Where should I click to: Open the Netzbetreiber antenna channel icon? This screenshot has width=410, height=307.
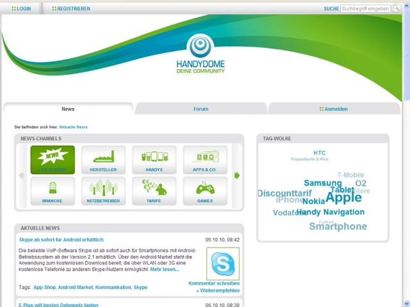(x=104, y=187)
